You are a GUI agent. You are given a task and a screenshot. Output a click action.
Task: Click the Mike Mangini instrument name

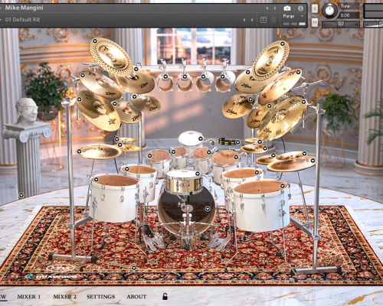click(25, 8)
